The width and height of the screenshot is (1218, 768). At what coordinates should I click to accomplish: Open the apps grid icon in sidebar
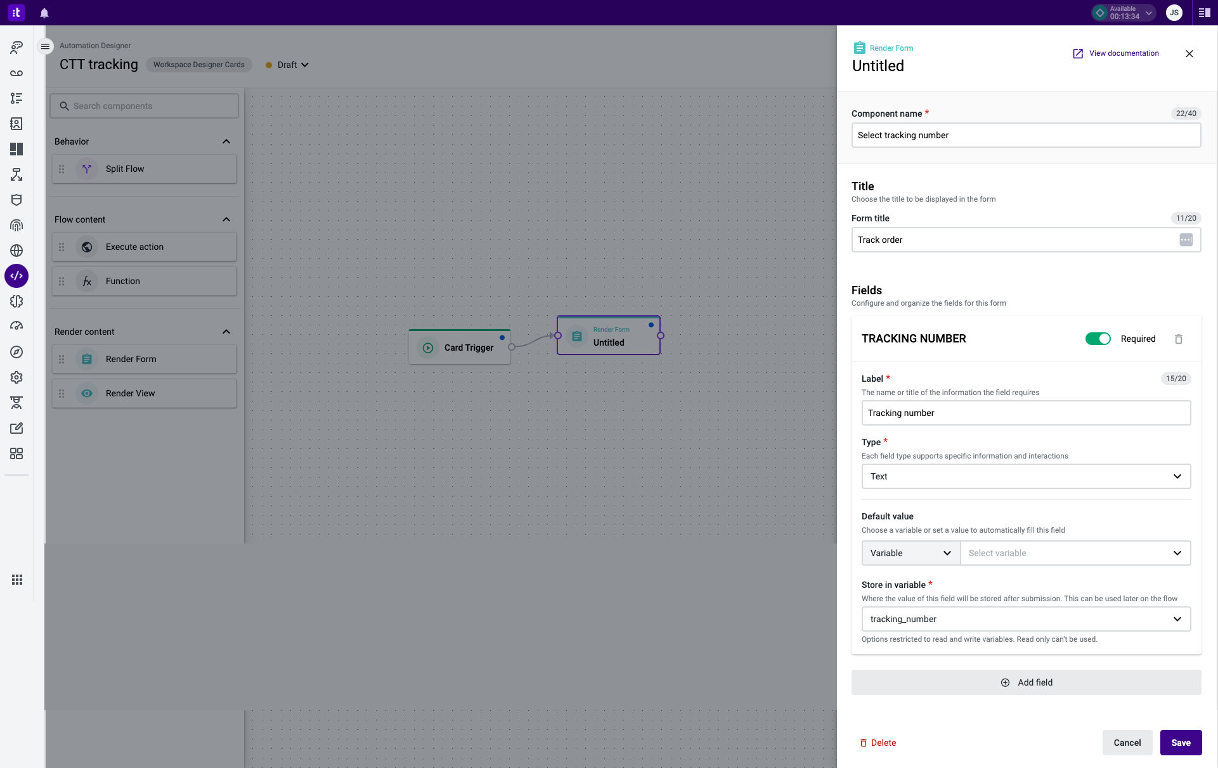click(x=17, y=580)
